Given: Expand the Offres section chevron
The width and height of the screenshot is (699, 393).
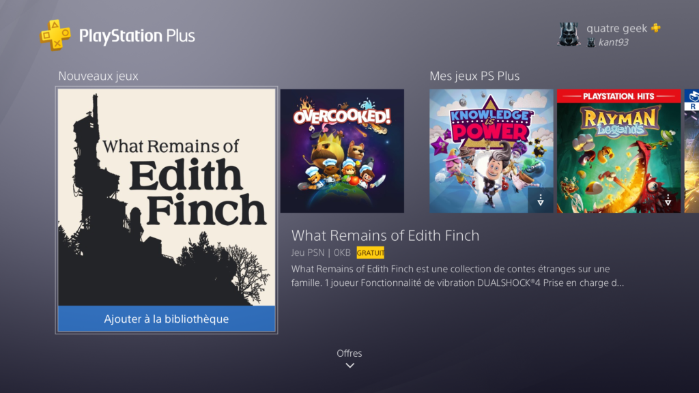Looking at the screenshot, I should pos(350,366).
